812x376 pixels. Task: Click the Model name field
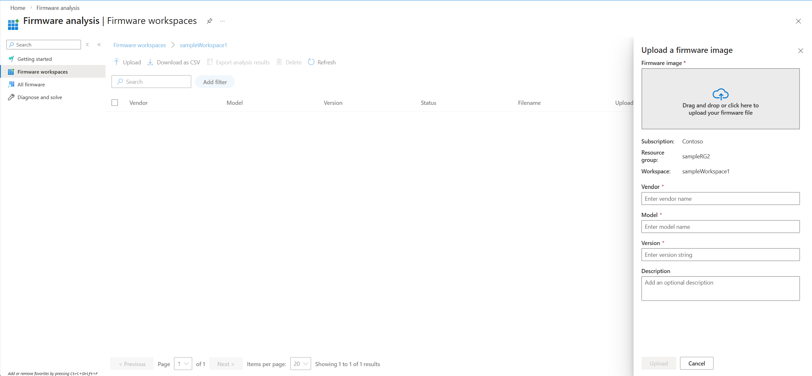[x=720, y=227]
